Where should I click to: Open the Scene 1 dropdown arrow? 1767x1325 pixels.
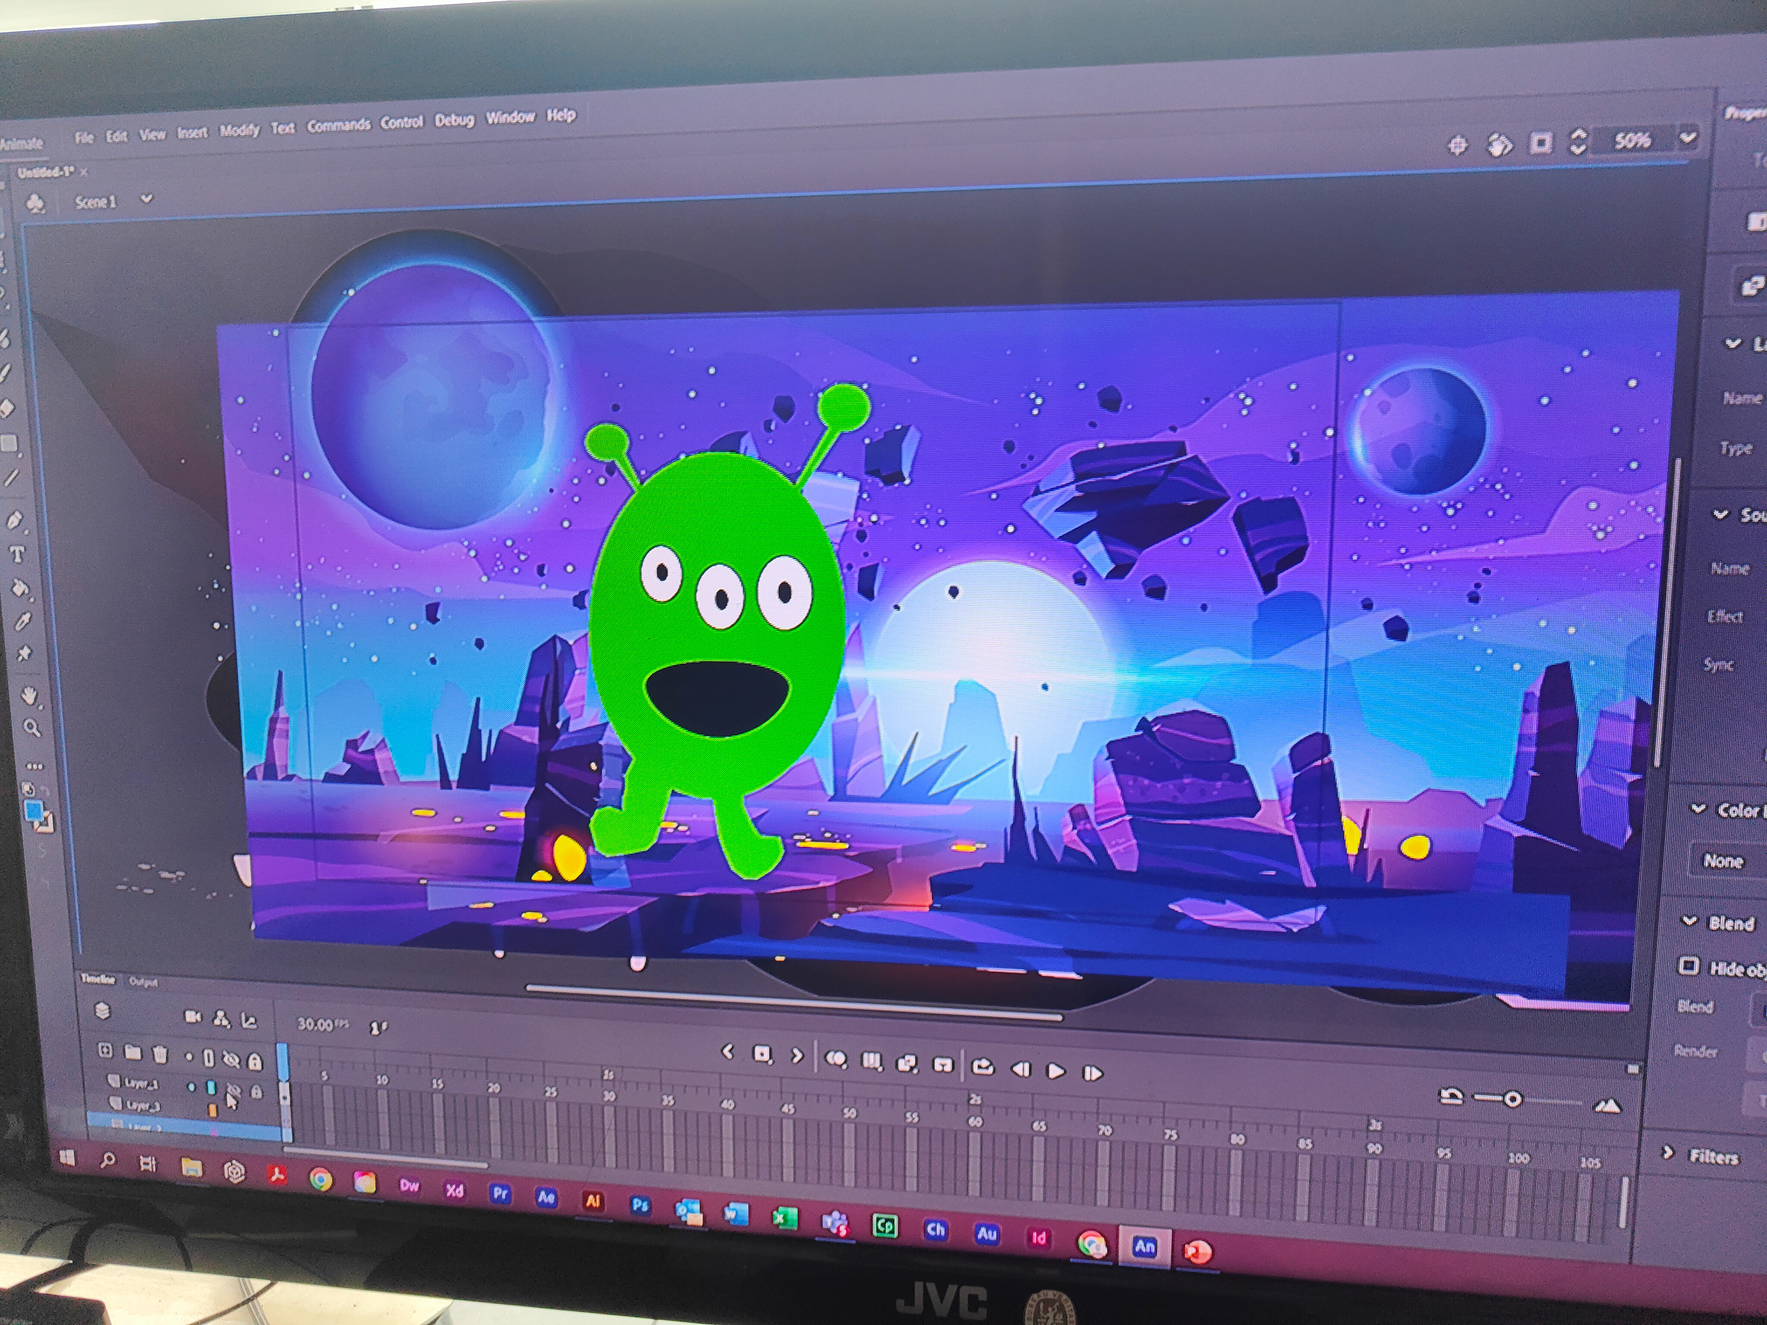pyautogui.click(x=146, y=199)
